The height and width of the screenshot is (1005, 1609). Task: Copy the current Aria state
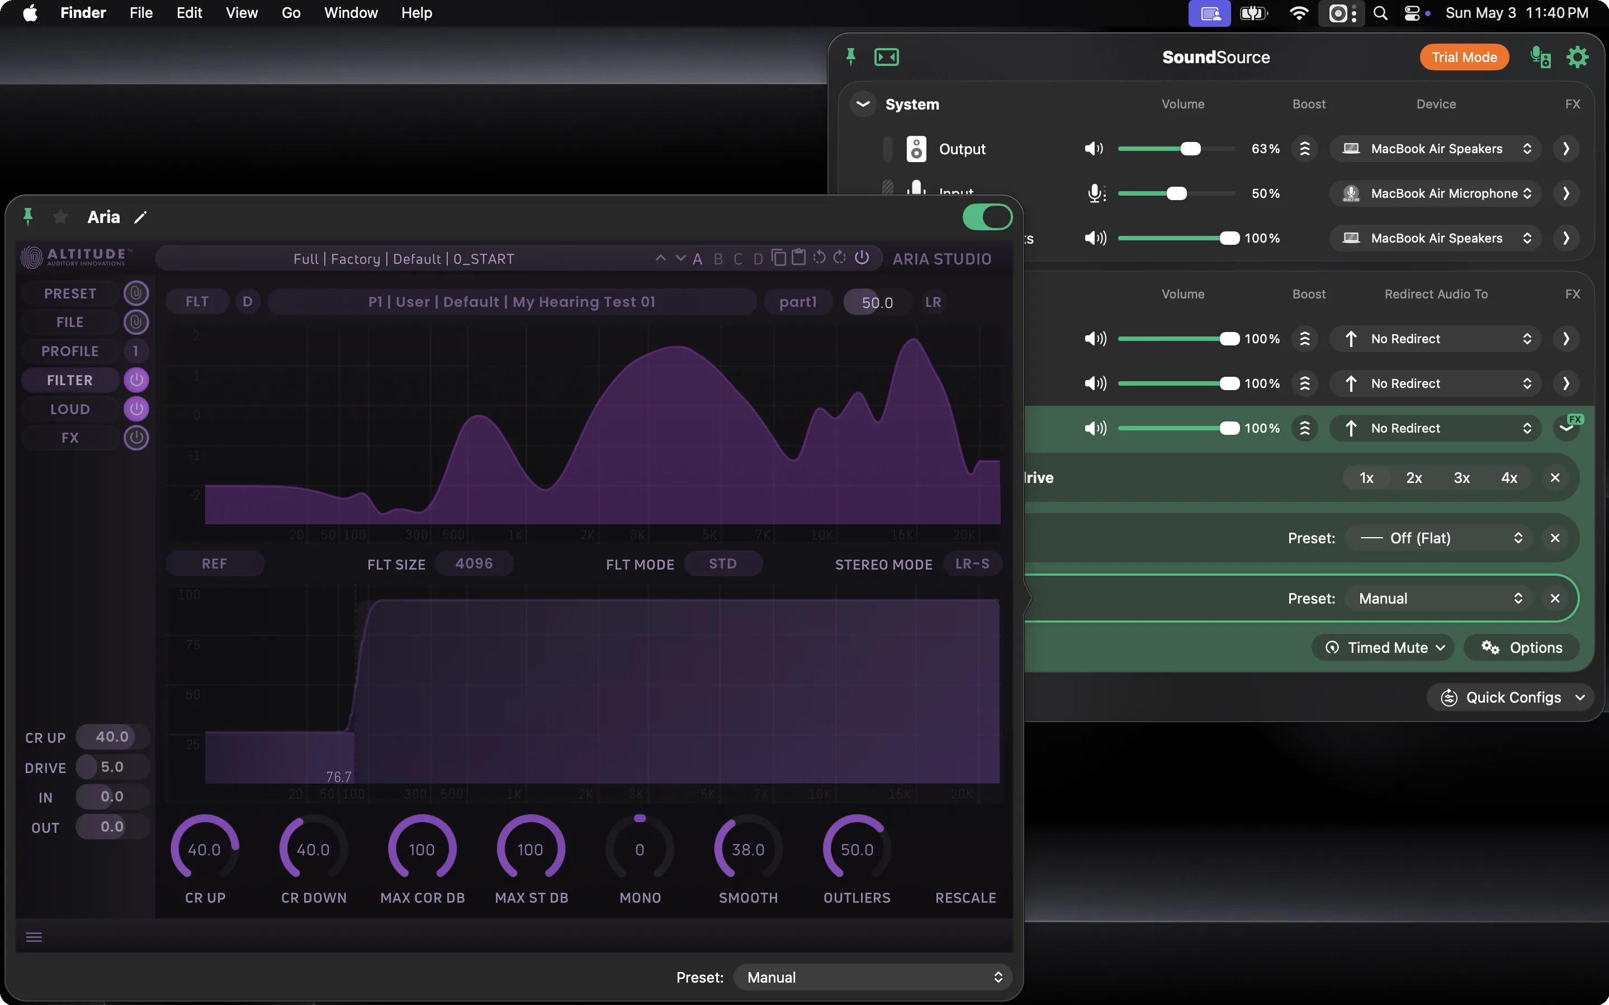coord(779,258)
